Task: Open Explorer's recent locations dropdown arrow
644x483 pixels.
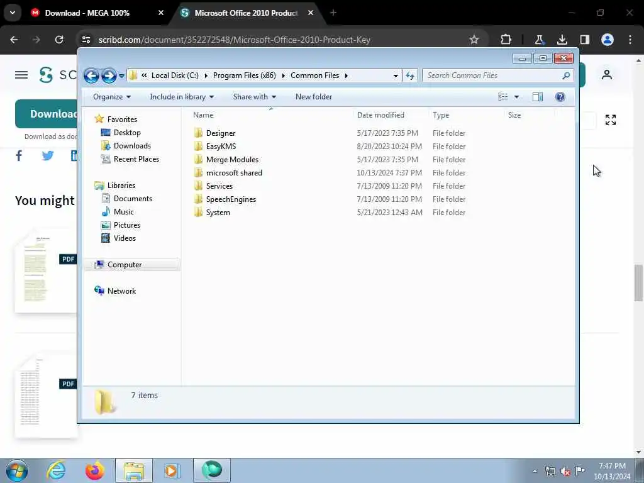Action: click(x=121, y=76)
